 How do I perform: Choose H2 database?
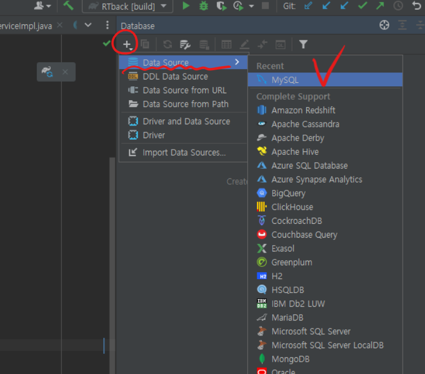[x=325, y=276]
